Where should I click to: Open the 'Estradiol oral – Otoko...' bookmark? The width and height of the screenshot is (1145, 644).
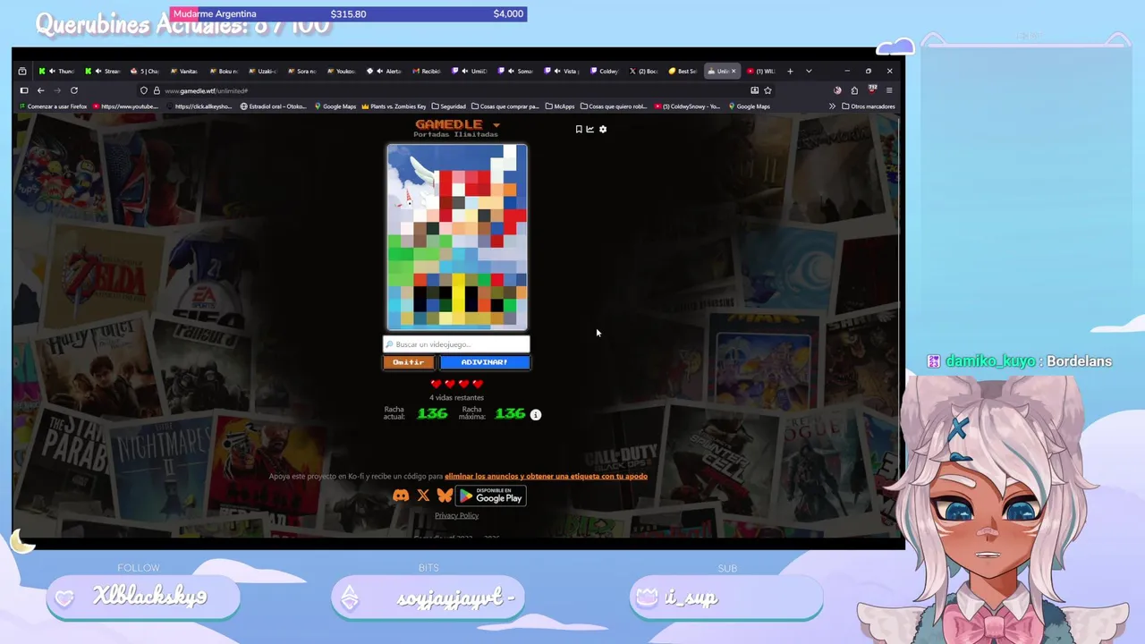(x=274, y=106)
